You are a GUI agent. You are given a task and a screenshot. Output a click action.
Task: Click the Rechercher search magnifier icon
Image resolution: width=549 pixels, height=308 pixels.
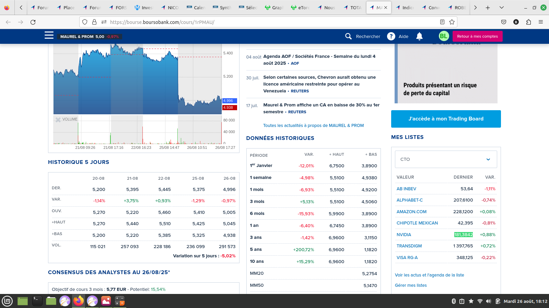coord(348,36)
